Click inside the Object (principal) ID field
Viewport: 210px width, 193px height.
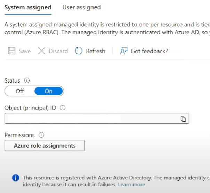point(90,118)
